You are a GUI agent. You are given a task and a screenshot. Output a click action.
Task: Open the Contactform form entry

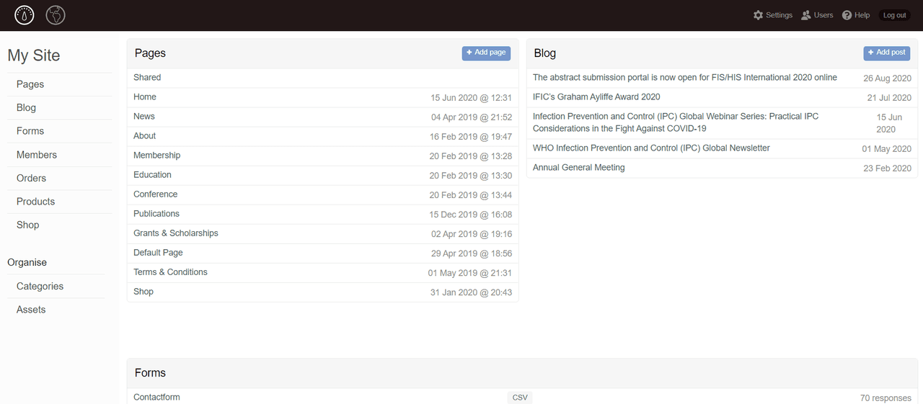[156, 398]
